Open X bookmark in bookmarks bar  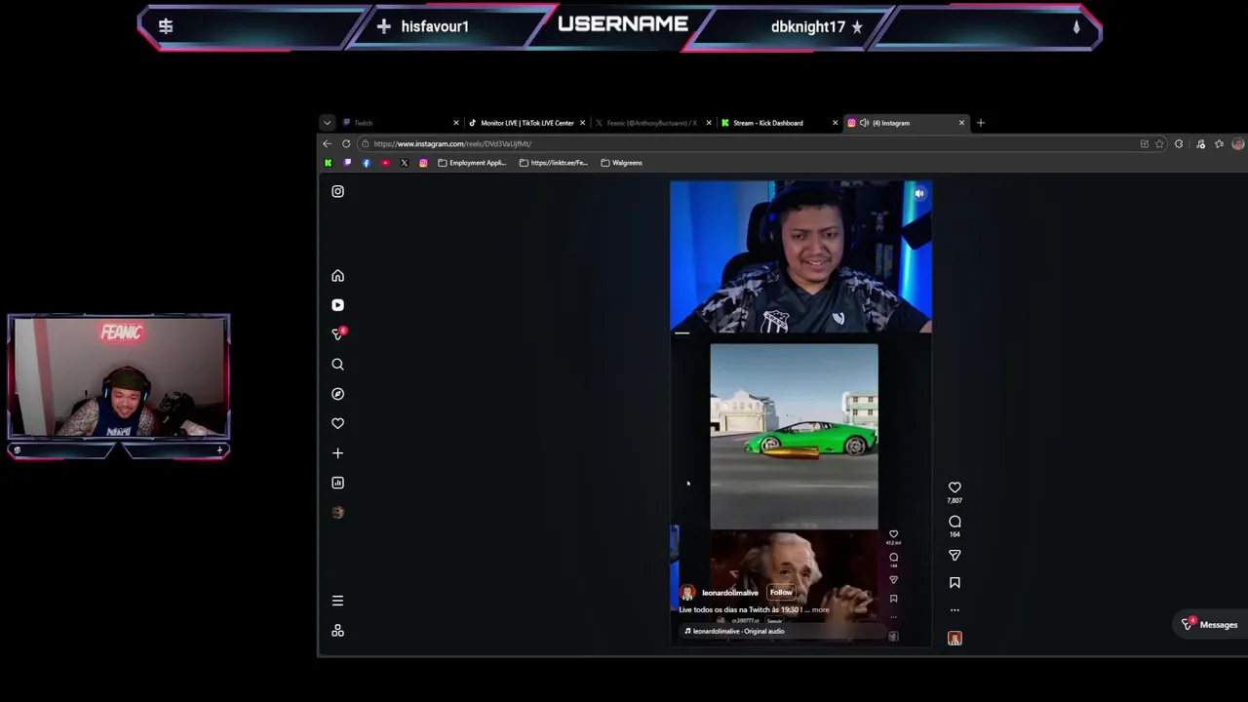404,163
